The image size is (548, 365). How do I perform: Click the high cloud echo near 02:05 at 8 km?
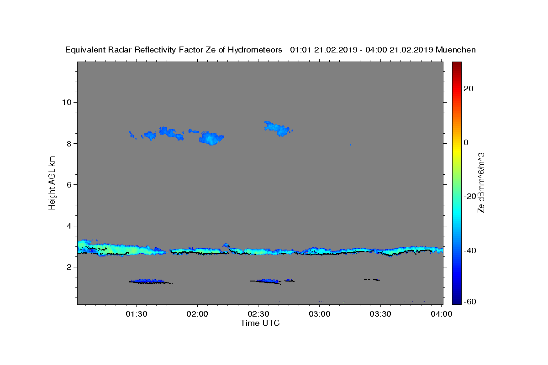click(x=211, y=138)
